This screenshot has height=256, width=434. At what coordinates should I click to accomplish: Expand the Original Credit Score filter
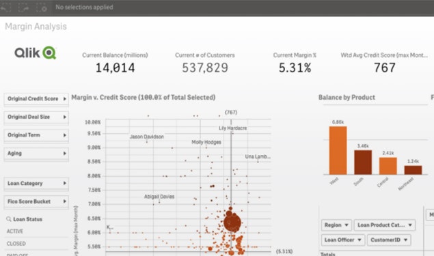pyautogui.click(x=36, y=99)
